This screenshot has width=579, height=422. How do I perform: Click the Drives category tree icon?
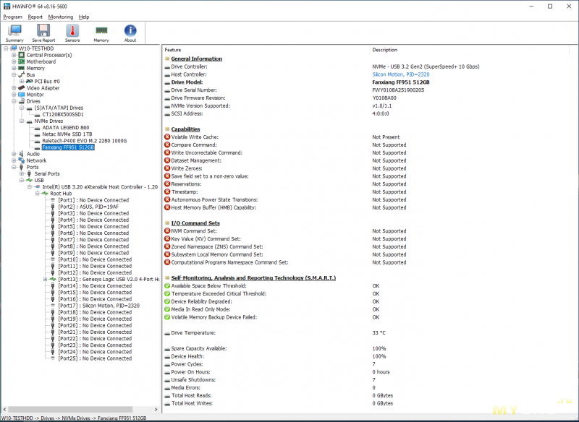pos(22,101)
